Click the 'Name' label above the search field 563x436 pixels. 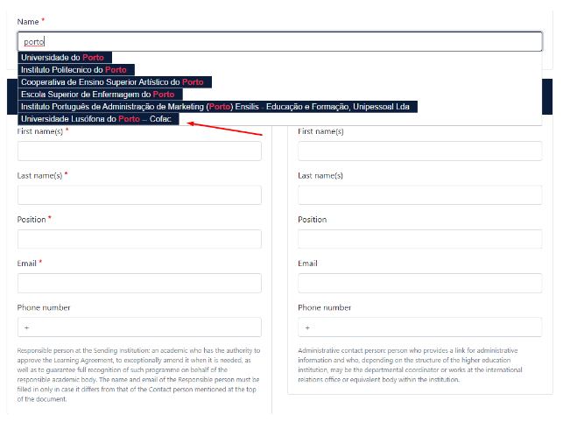[x=28, y=22]
